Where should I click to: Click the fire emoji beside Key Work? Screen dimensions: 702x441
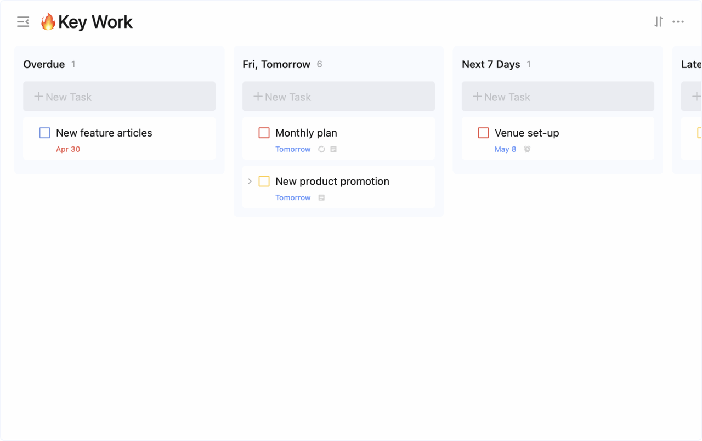48,22
